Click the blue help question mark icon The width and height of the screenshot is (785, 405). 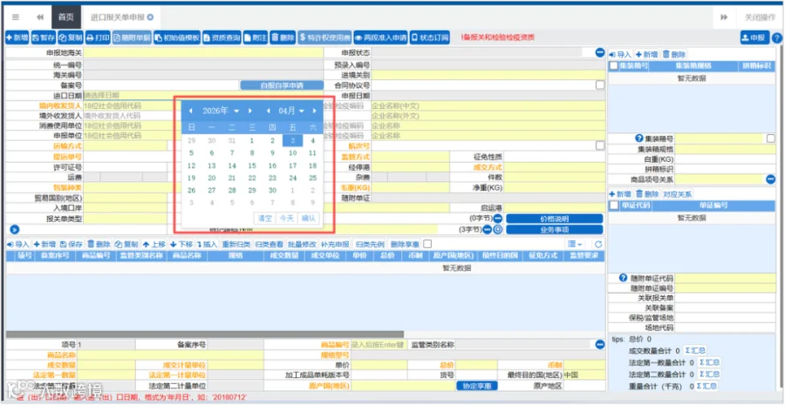click(x=776, y=38)
